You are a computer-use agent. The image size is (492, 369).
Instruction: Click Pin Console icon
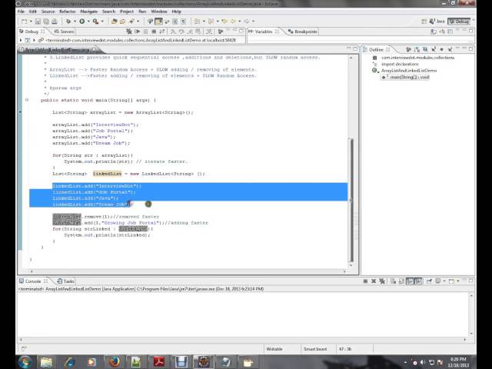click(429, 281)
